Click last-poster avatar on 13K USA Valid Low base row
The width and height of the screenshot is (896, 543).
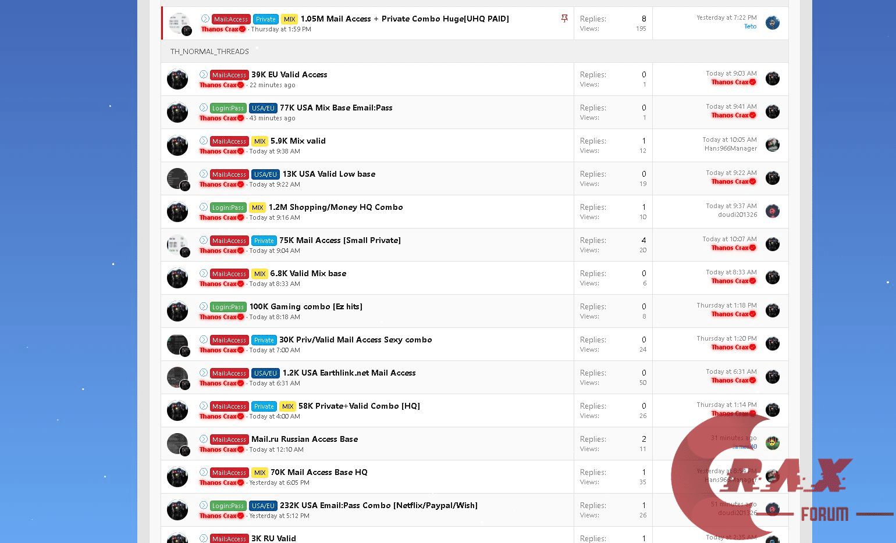pos(773,178)
